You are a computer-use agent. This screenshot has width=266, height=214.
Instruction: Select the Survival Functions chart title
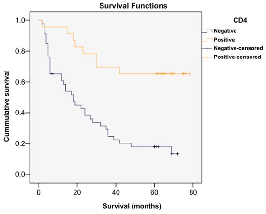[x=133, y=6]
